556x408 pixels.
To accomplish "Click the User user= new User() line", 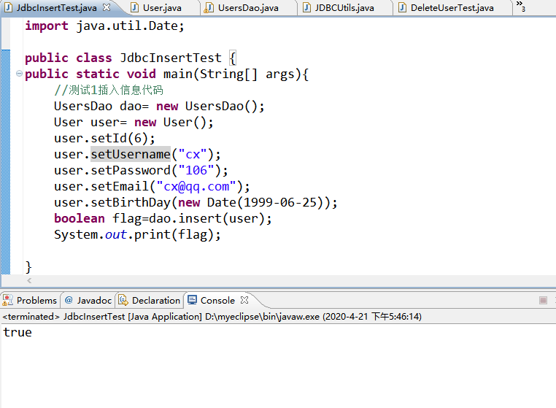I will tap(134, 123).
